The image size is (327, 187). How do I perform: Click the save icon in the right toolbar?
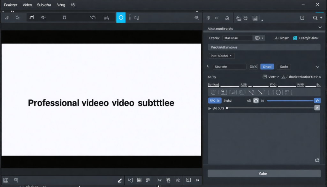click(255, 18)
